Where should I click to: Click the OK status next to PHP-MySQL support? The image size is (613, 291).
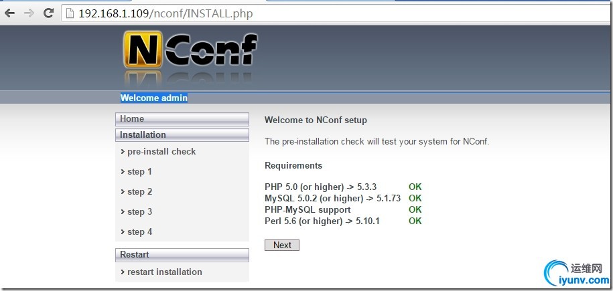[x=415, y=210]
